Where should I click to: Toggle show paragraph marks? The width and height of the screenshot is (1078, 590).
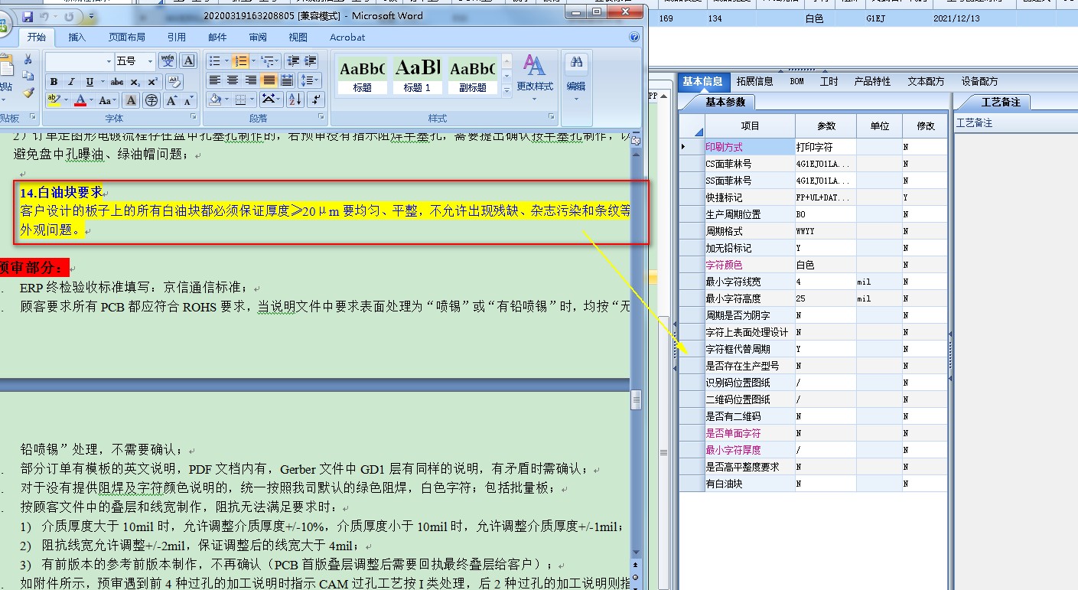click(317, 99)
